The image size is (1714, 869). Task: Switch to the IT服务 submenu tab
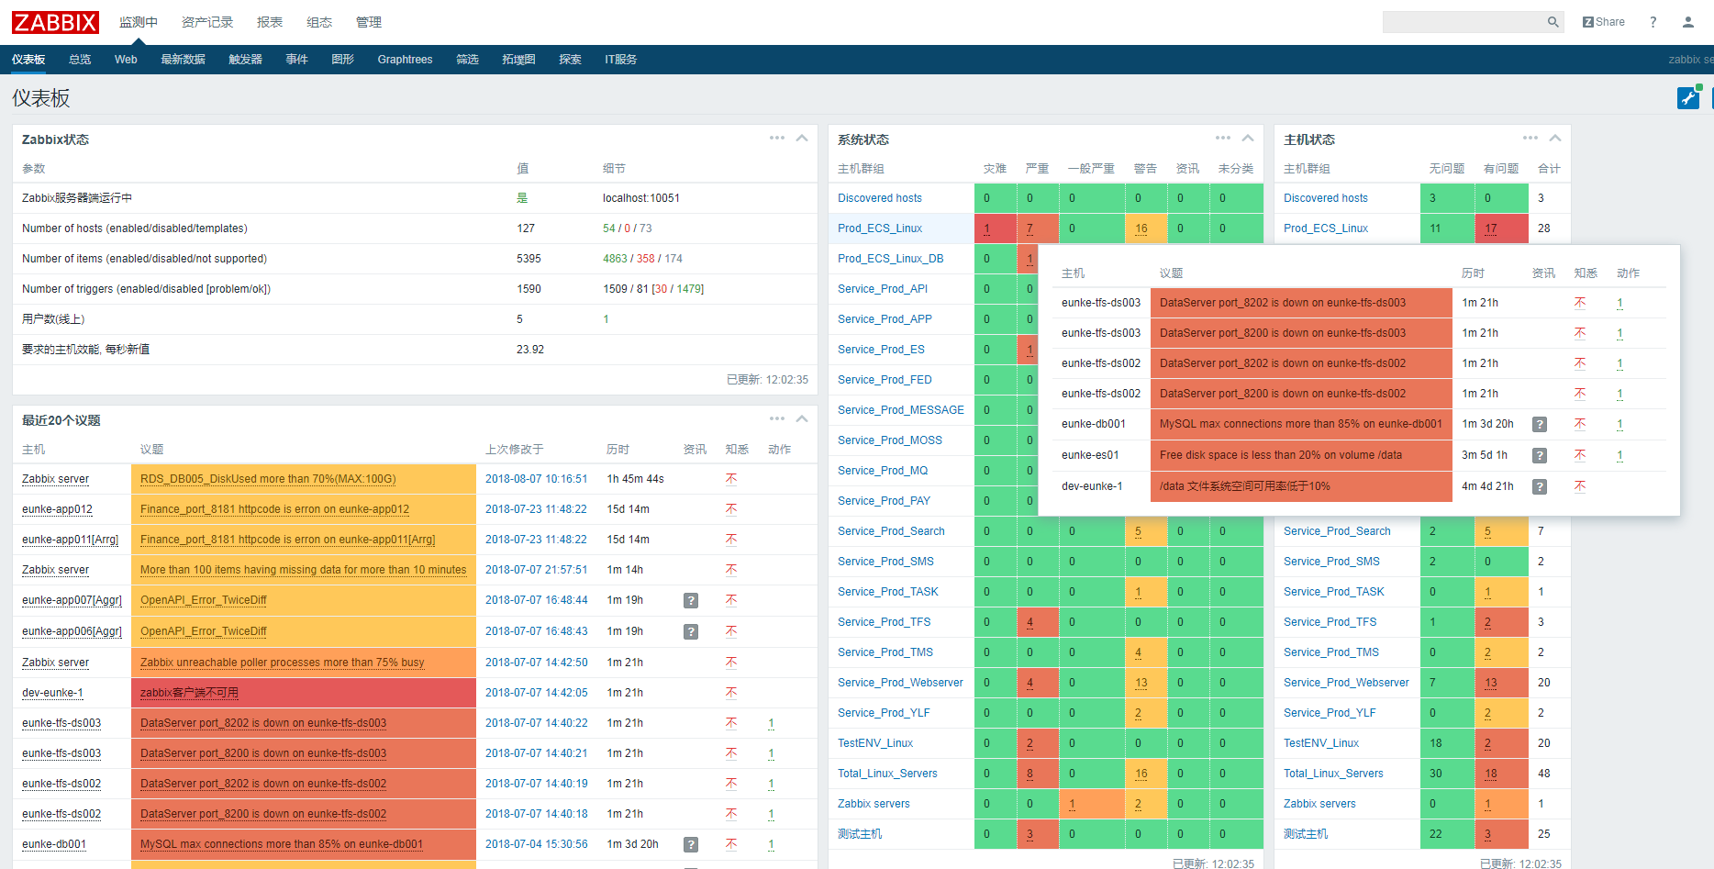620,60
